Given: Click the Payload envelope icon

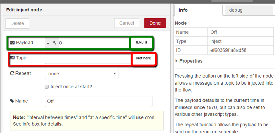Looking at the screenshot, I should coord(12,43).
